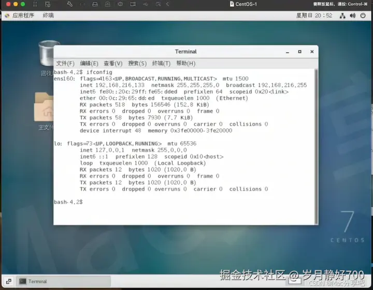373x290 pixels.
Task: Click the typed ifconfig command text
Action: (x=99, y=72)
